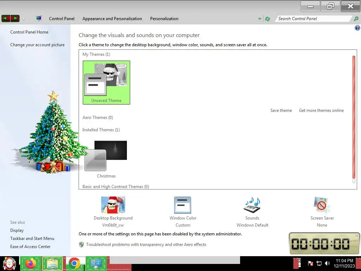Focus the Search Control Panel field
361x271 pixels.
click(313, 19)
